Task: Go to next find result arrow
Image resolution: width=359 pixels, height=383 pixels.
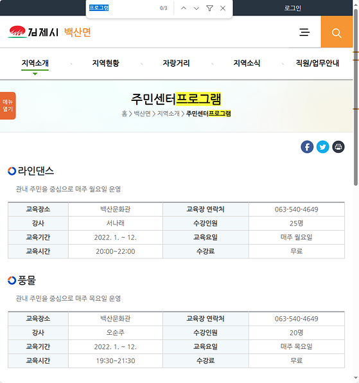Action: [x=197, y=8]
